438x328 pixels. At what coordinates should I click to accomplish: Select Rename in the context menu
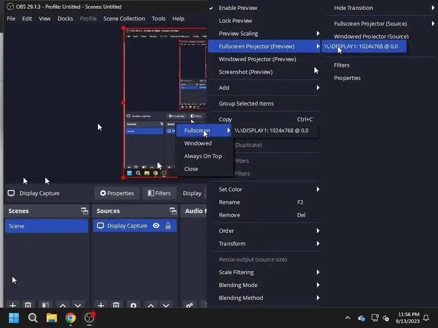(264, 202)
